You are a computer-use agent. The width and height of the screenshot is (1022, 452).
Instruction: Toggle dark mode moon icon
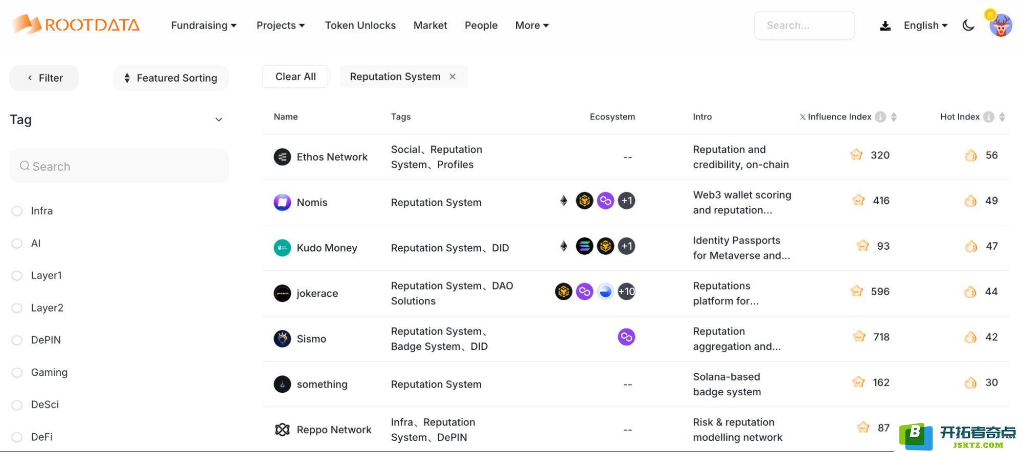tap(968, 25)
